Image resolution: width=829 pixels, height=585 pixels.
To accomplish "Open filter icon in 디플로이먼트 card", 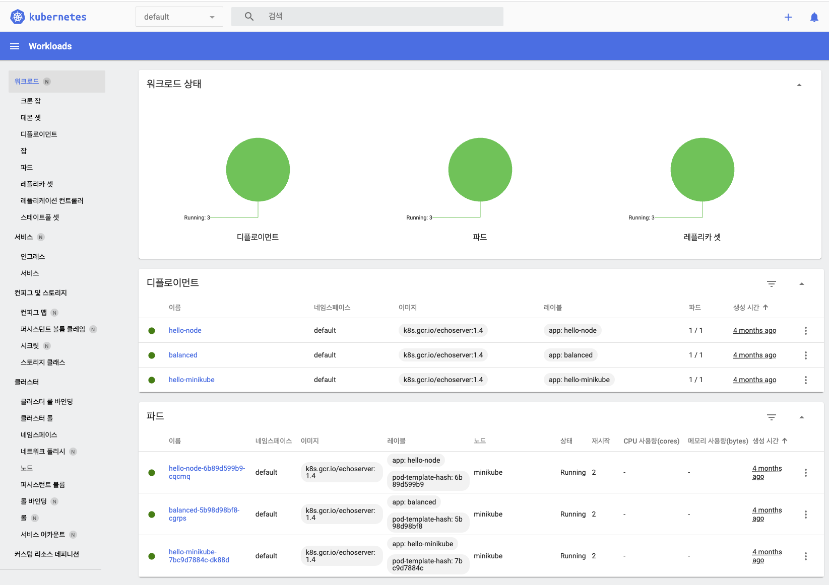I will click(x=772, y=284).
